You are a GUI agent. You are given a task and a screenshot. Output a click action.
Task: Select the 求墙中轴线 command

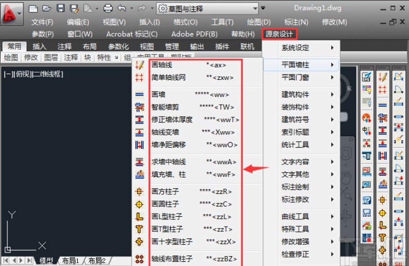click(196, 162)
